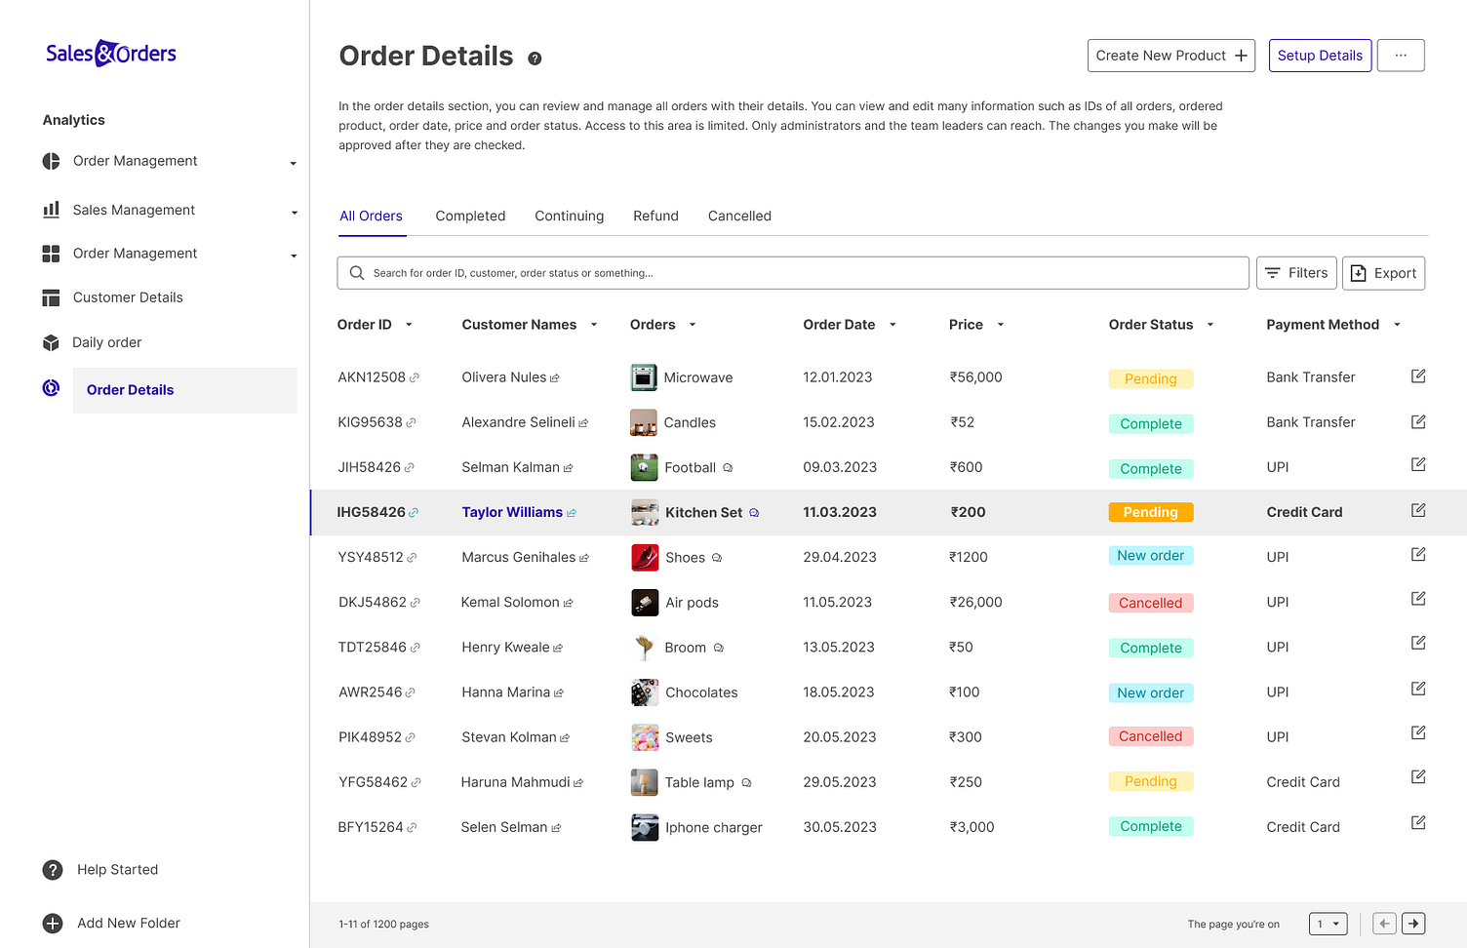This screenshot has width=1467, height=948.
Task: Click the Create New Product button
Action: tap(1170, 56)
